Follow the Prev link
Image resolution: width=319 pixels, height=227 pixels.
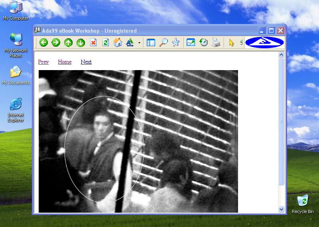[43, 62]
